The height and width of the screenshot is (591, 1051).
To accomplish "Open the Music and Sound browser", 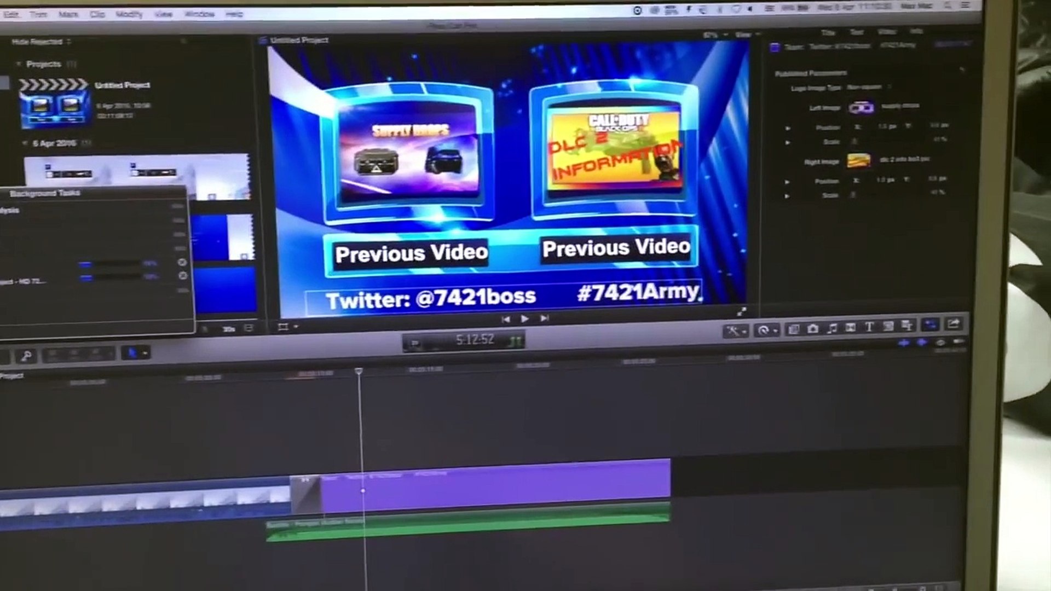I will [832, 328].
